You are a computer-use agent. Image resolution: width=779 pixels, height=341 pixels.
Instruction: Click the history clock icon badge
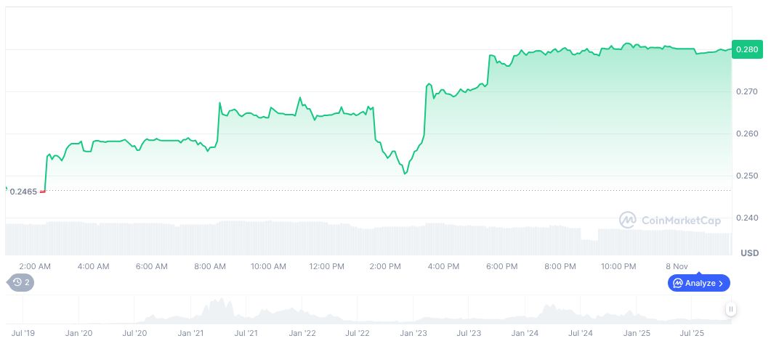click(17, 283)
